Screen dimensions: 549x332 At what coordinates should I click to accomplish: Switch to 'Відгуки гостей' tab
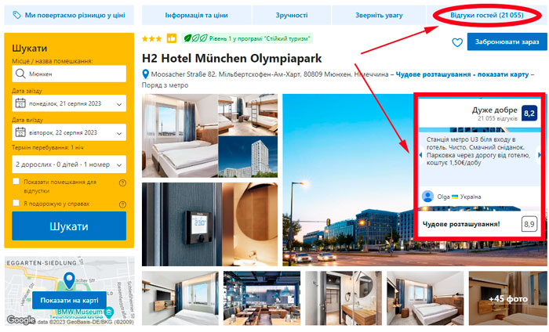(x=487, y=15)
